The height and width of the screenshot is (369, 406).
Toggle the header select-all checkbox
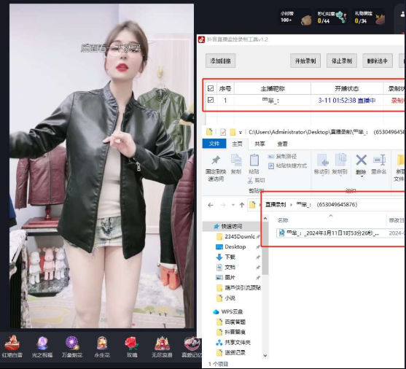211,89
